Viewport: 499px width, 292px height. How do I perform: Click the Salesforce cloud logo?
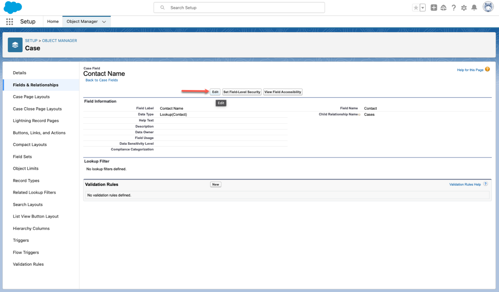tap(13, 7)
